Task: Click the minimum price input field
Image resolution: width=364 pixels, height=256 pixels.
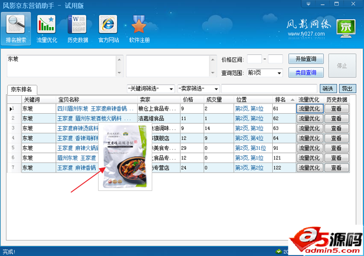Action: point(254,59)
